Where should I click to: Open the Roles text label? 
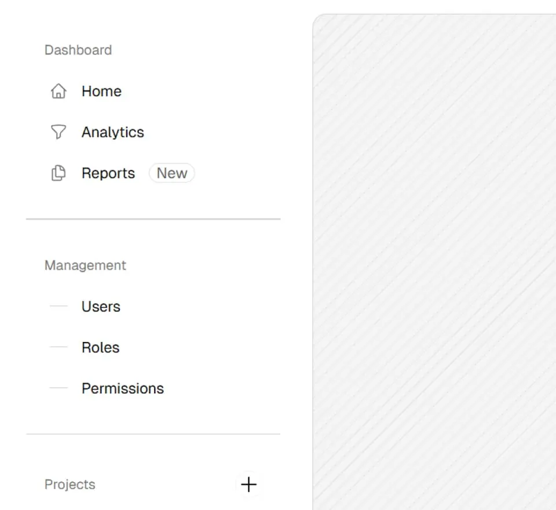[x=100, y=347]
